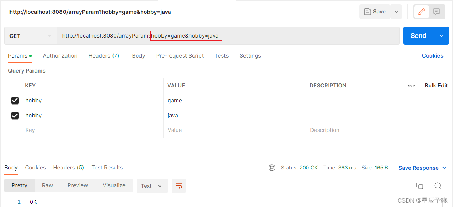Click the 'java' value cell

[234, 116]
